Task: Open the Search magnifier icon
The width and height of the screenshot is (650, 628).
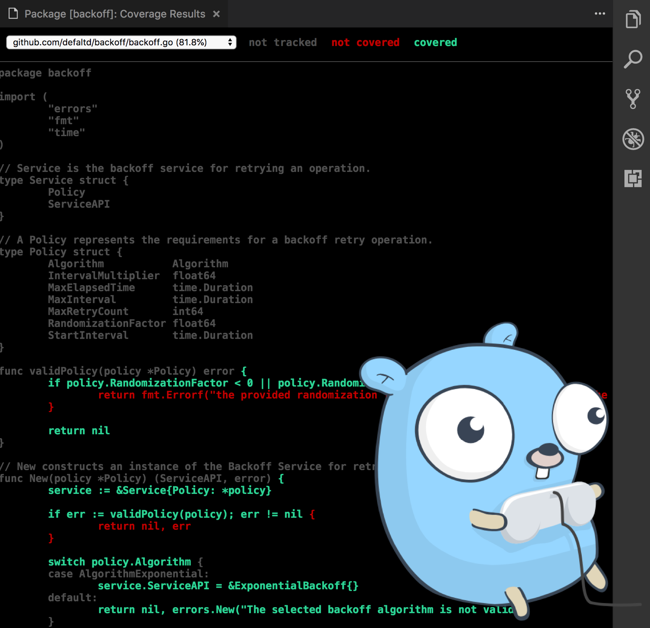Action: 633,59
